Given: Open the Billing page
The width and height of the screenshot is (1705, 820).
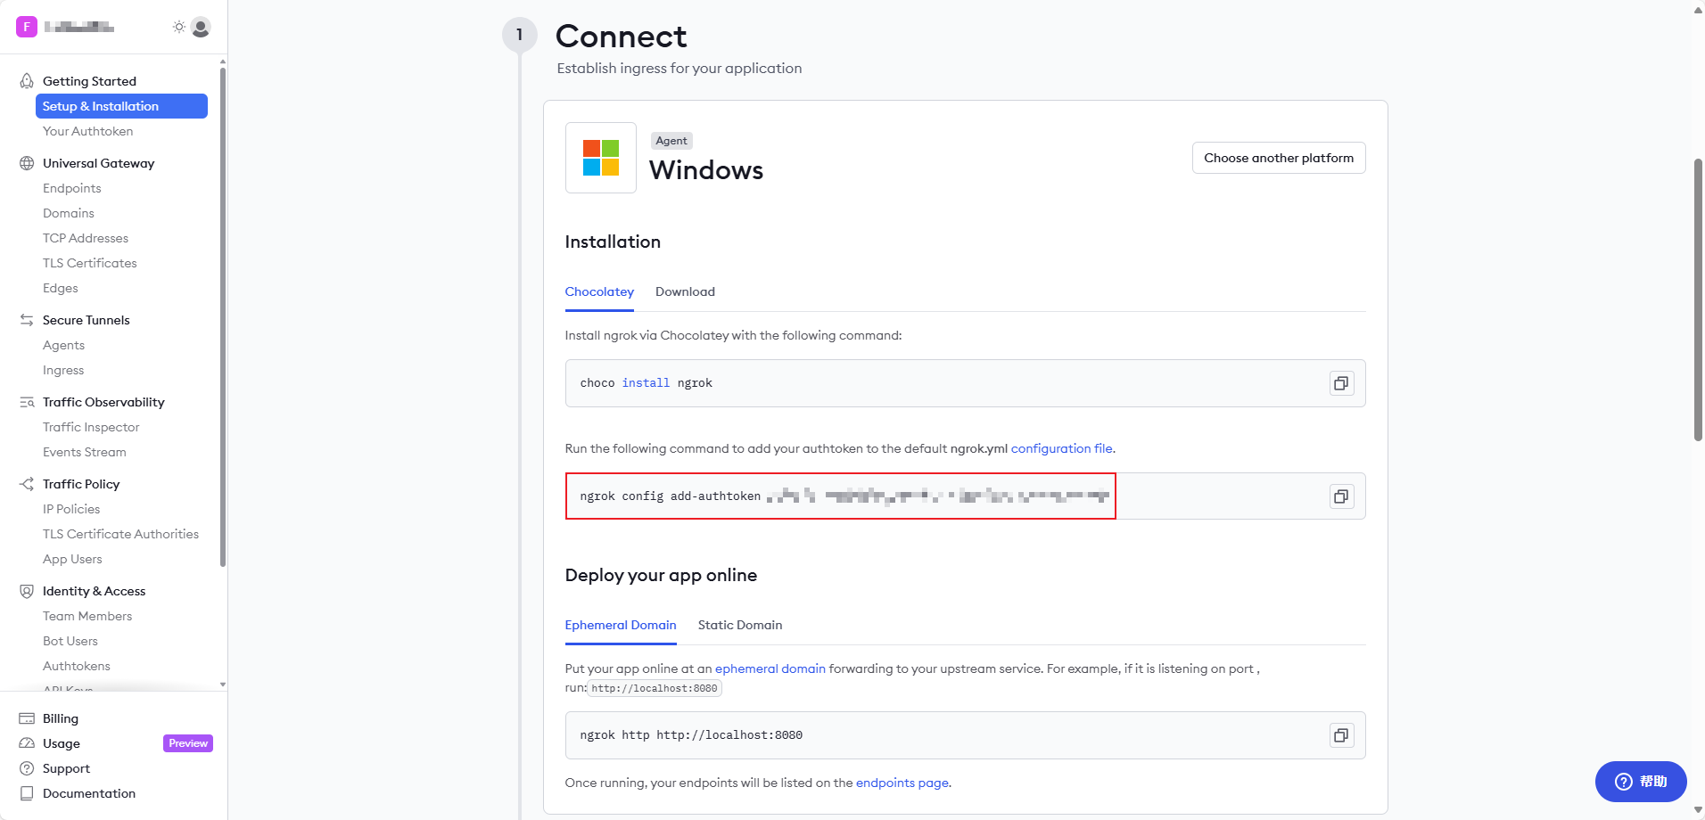Looking at the screenshot, I should (x=61, y=718).
